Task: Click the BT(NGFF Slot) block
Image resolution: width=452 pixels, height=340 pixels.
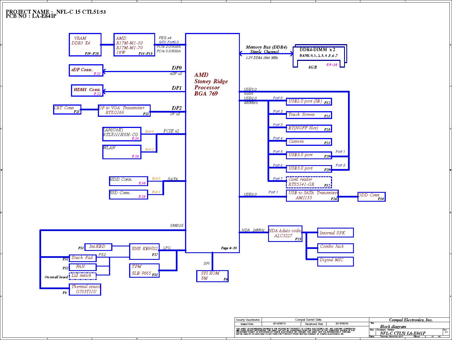Action: click(x=309, y=129)
